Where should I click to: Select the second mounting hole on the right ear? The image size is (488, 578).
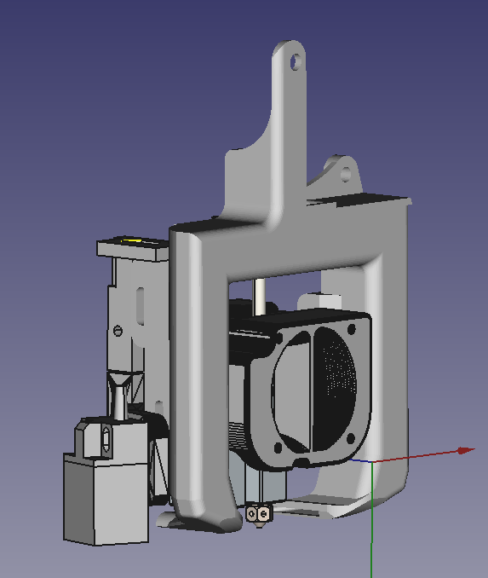(346, 174)
